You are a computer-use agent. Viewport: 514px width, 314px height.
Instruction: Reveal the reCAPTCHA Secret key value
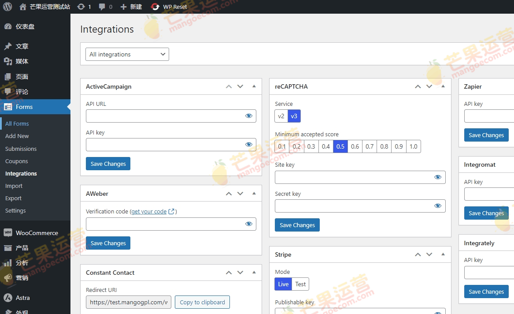[x=438, y=206]
